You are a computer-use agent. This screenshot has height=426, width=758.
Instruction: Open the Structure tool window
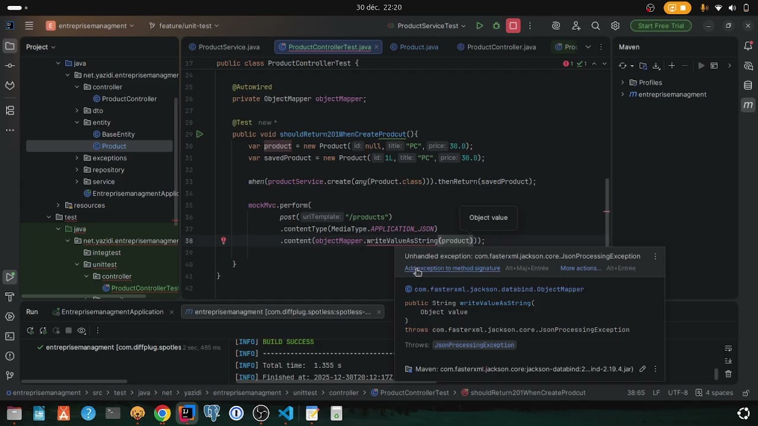pos(9,110)
